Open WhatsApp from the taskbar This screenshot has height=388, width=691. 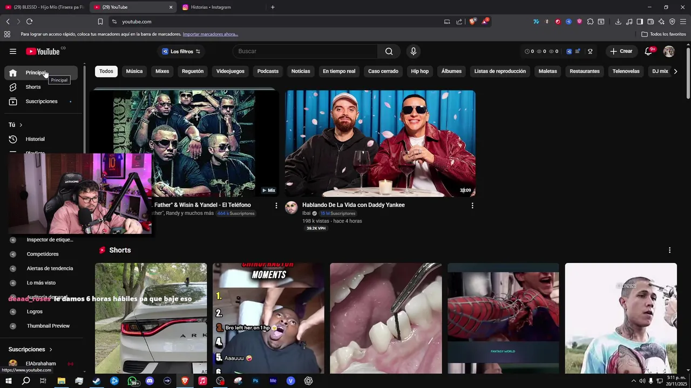pos(132,380)
